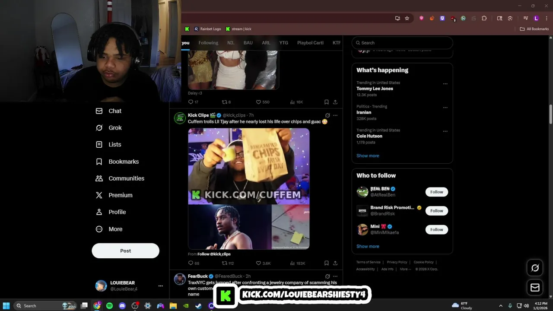Open Chrome three-dot menu
This screenshot has height=311, width=553.
pyautogui.click(x=547, y=18)
